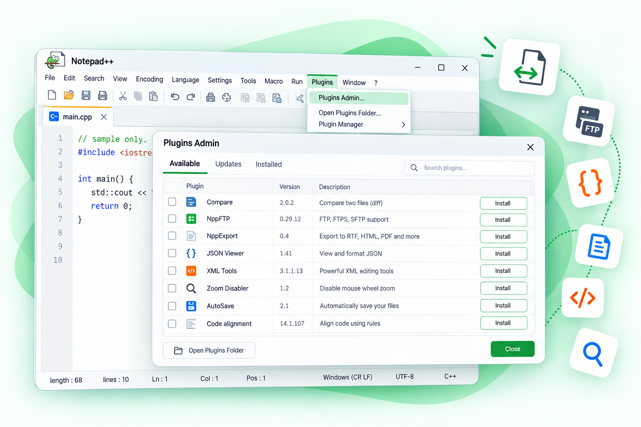Click 'UTF-8' in the status bar
Image resolution: width=641 pixels, height=427 pixels.
tap(405, 377)
